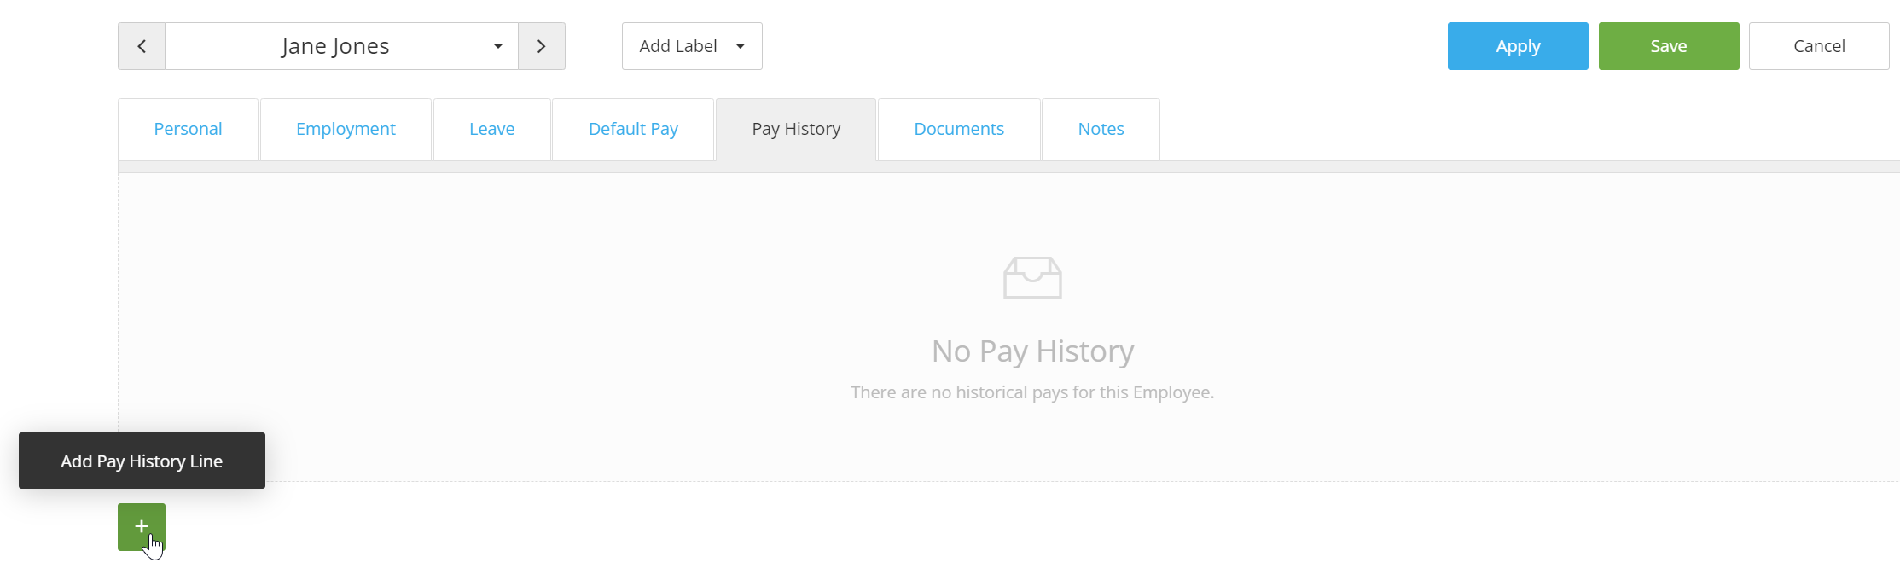Click the Add Pay History Line tooltip
The image size is (1900, 580).
142,461
